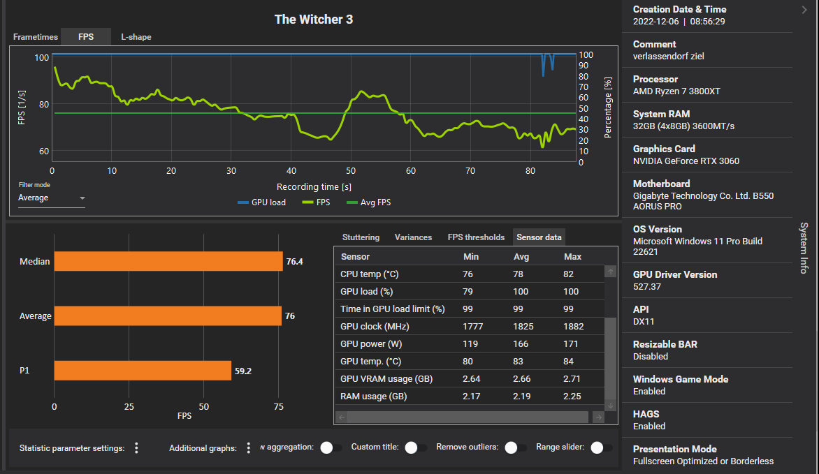Viewport: 819px width, 474px height.
Task: Open Statistic parameter settings three-dot menu
Action: point(136,448)
